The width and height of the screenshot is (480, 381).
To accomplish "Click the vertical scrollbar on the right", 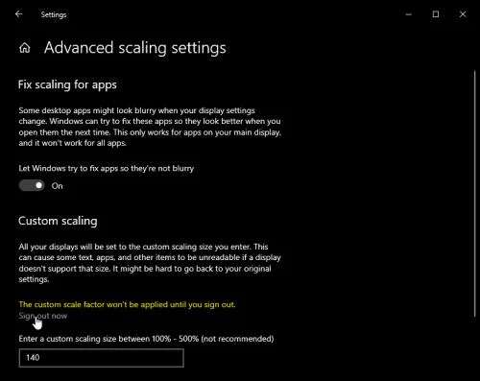I will click(x=475, y=194).
